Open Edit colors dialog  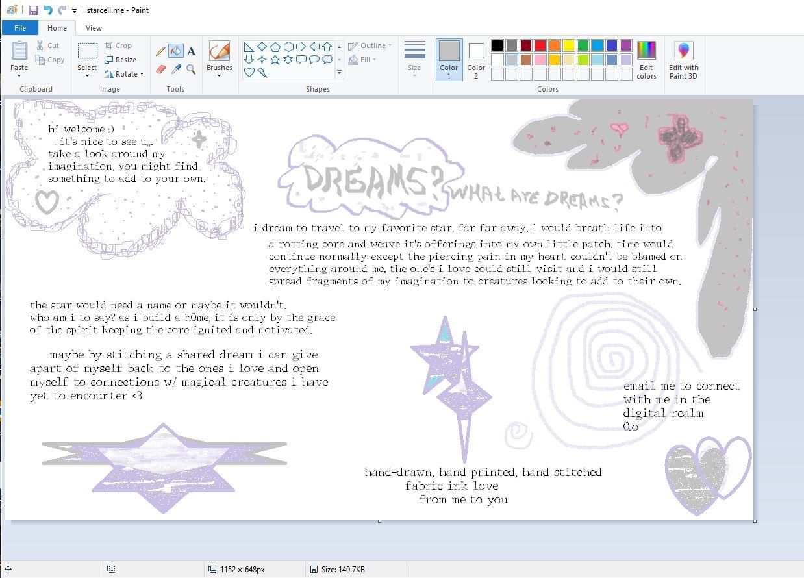(x=646, y=60)
